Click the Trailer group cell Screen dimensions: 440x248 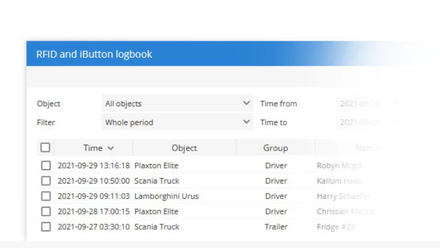tap(276, 227)
